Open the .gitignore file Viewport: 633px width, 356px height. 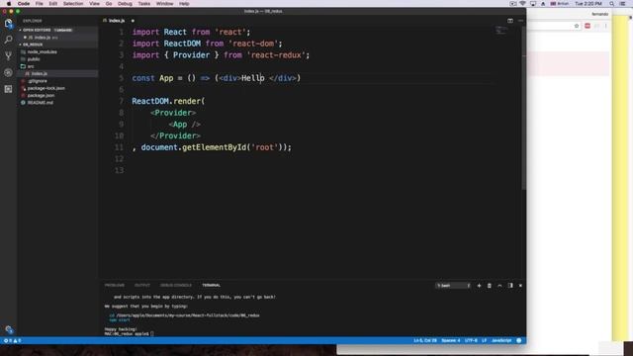[38, 81]
